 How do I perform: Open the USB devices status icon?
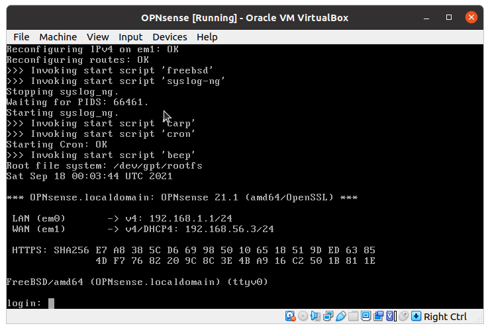(340, 316)
